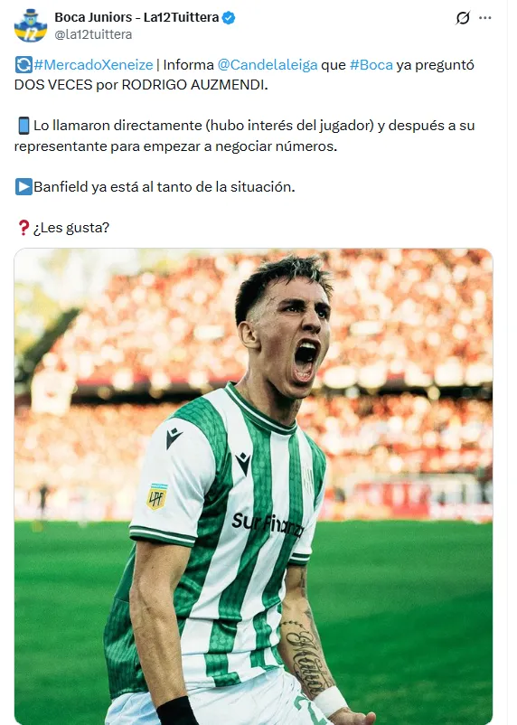Click the Boca Juniors - La12Tuittera account name
Screen dimensions: 517x725
pos(136,17)
